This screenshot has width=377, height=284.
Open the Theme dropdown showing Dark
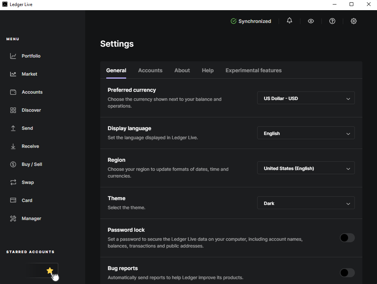click(x=306, y=203)
